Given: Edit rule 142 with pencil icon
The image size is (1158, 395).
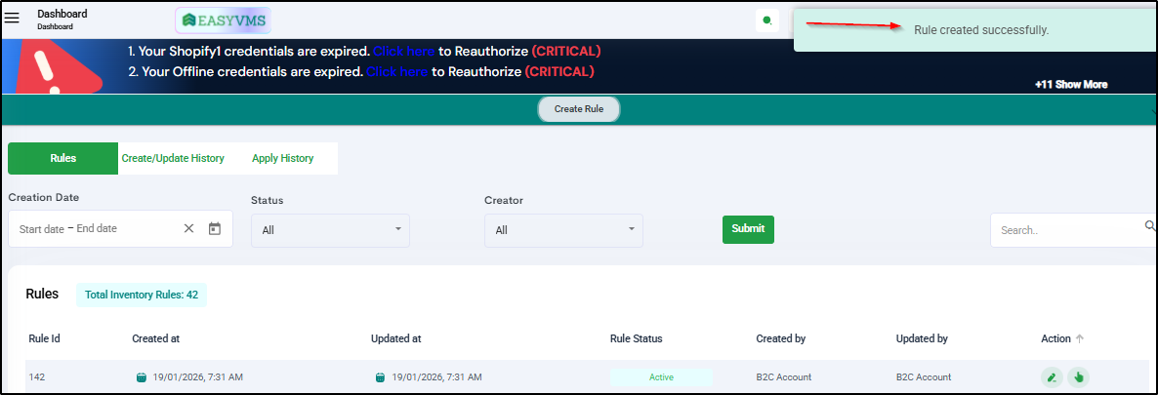Looking at the screenshot, I should (x=1052, y=376).
